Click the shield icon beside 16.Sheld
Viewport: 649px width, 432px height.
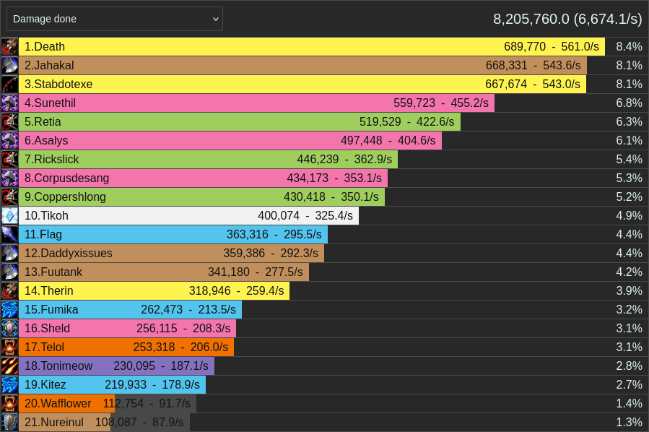pos(9,329)
